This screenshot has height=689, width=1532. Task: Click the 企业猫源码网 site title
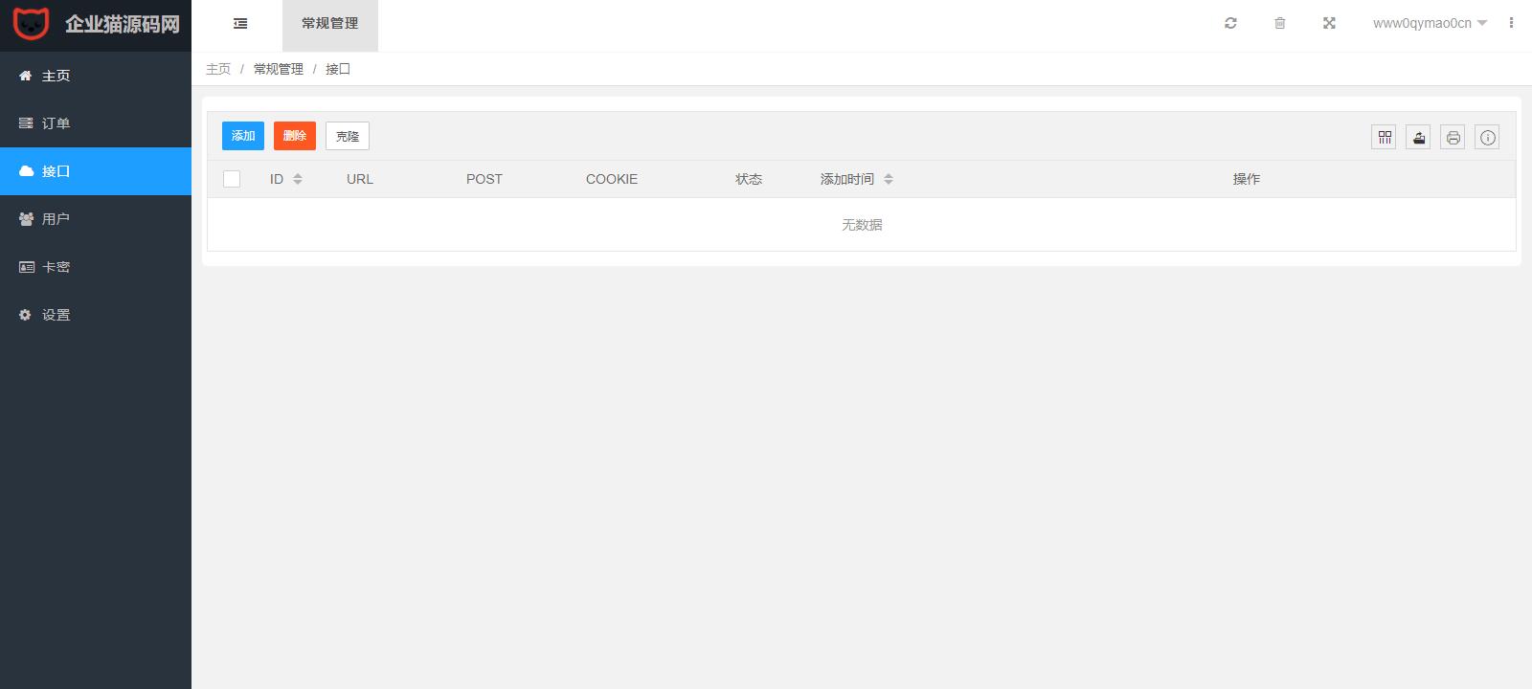pyautogui.click(x=123, y=24)
